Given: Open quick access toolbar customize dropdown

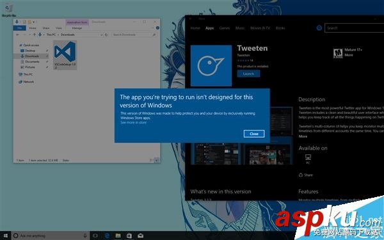Looking at the screenshot, I should [34, 22].
